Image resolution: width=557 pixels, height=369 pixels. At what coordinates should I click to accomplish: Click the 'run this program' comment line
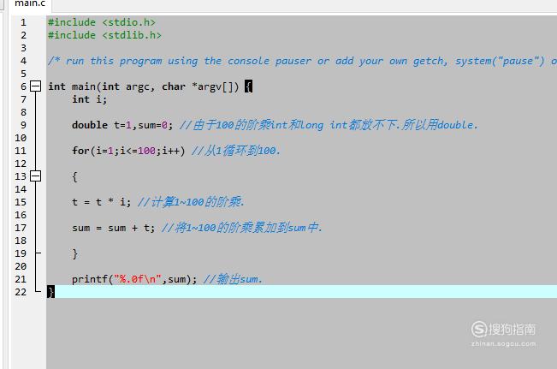tap(302, 61)
